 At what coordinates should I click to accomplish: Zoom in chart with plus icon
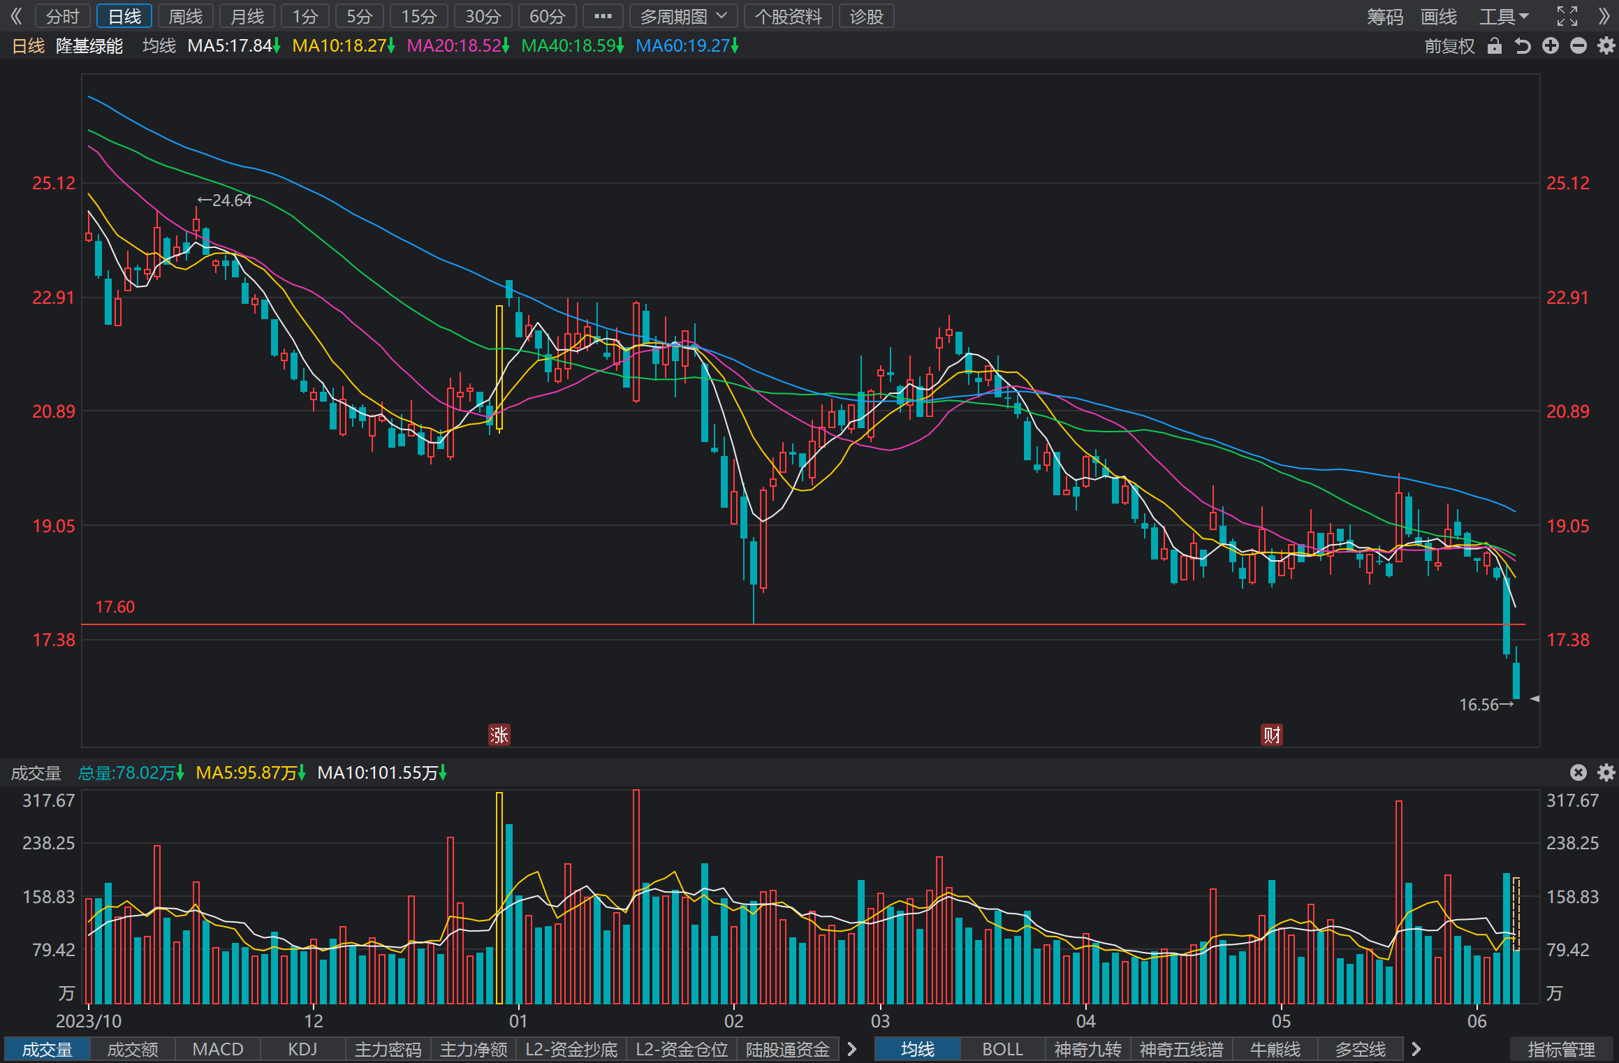(1551, 46)
